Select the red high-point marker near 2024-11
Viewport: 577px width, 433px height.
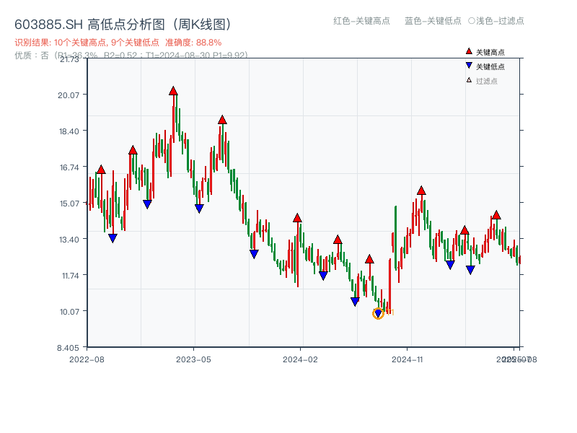coord(421,189)
